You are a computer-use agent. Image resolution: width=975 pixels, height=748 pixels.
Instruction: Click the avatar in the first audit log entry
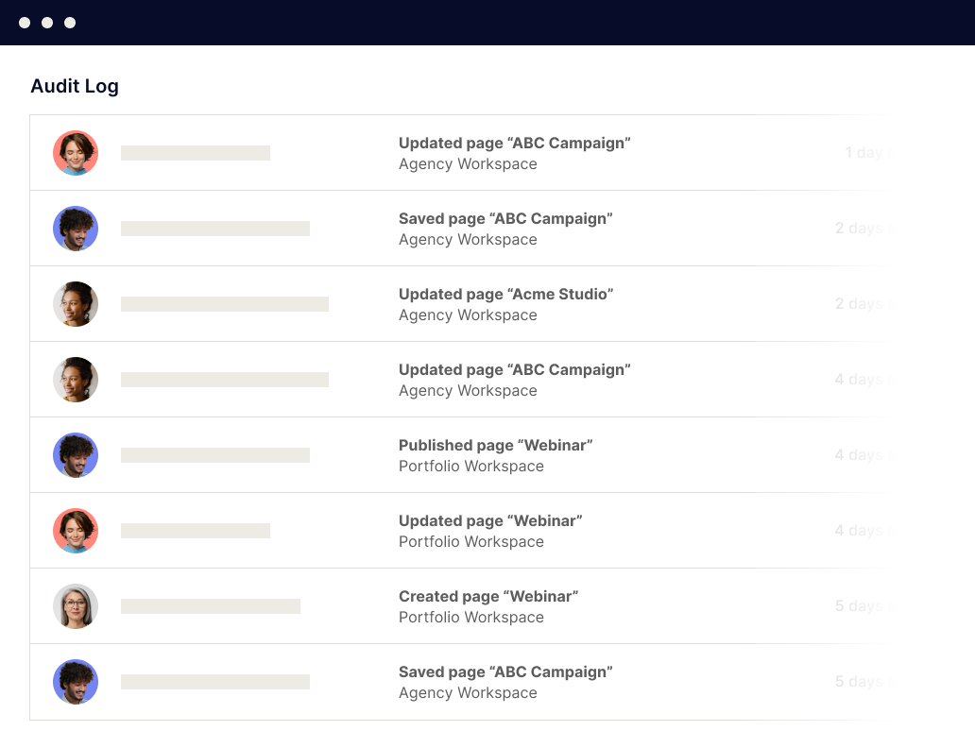76,153
